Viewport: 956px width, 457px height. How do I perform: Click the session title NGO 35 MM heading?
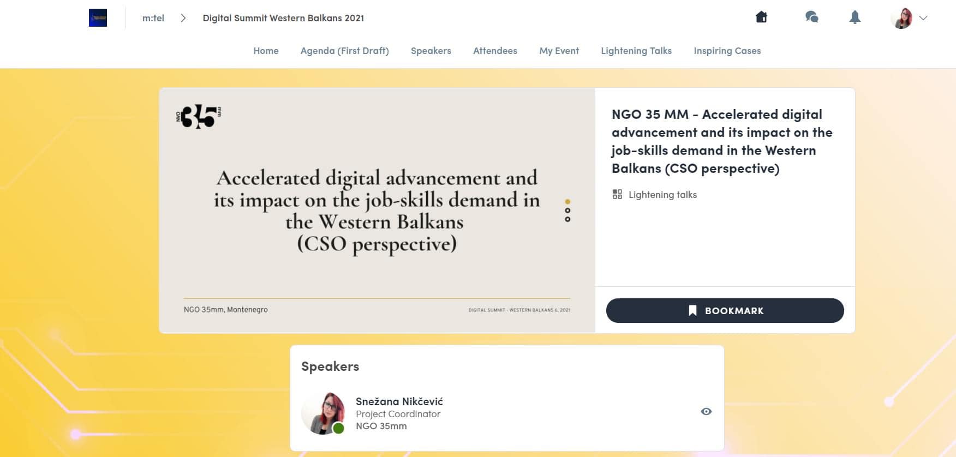click(722, 141)
